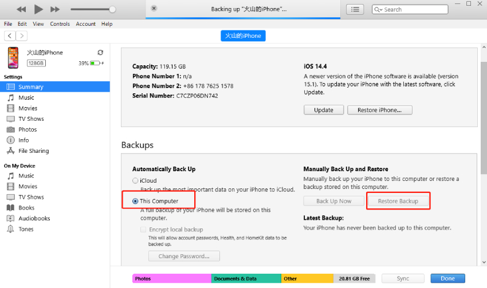The image size is (487, 288).
Task: Click the Phone Number 2 value
Action: (208, 86)
